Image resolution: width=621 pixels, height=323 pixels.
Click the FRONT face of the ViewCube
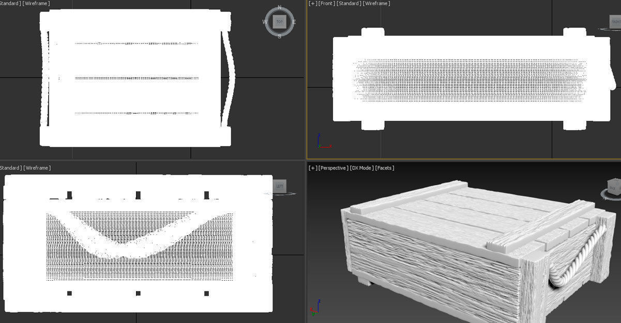pyautogui.click(x=615, y=22)
